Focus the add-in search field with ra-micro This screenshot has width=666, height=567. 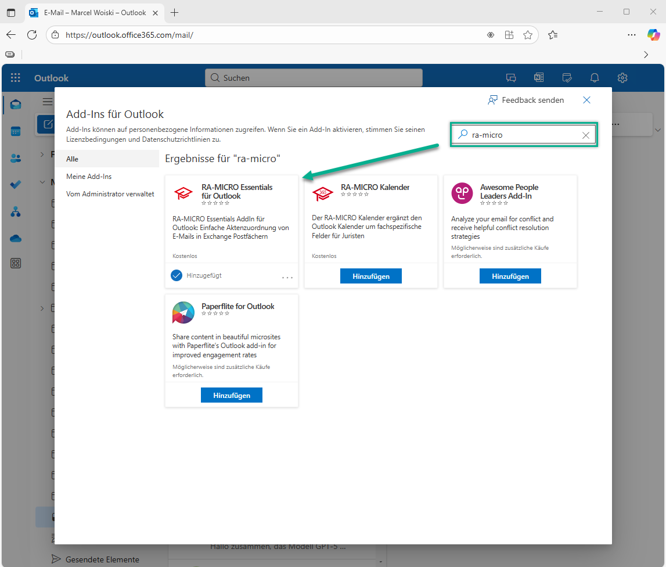[523, 135]
